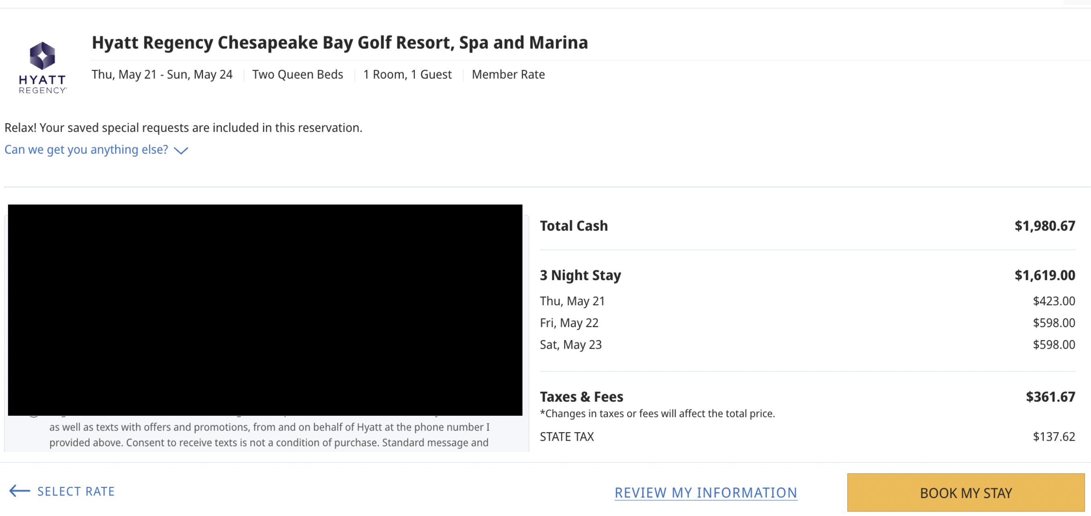This screenshot has width=1091, height=516.
Task: Go back via the SELECT RATE link
Action: point(76,492)
